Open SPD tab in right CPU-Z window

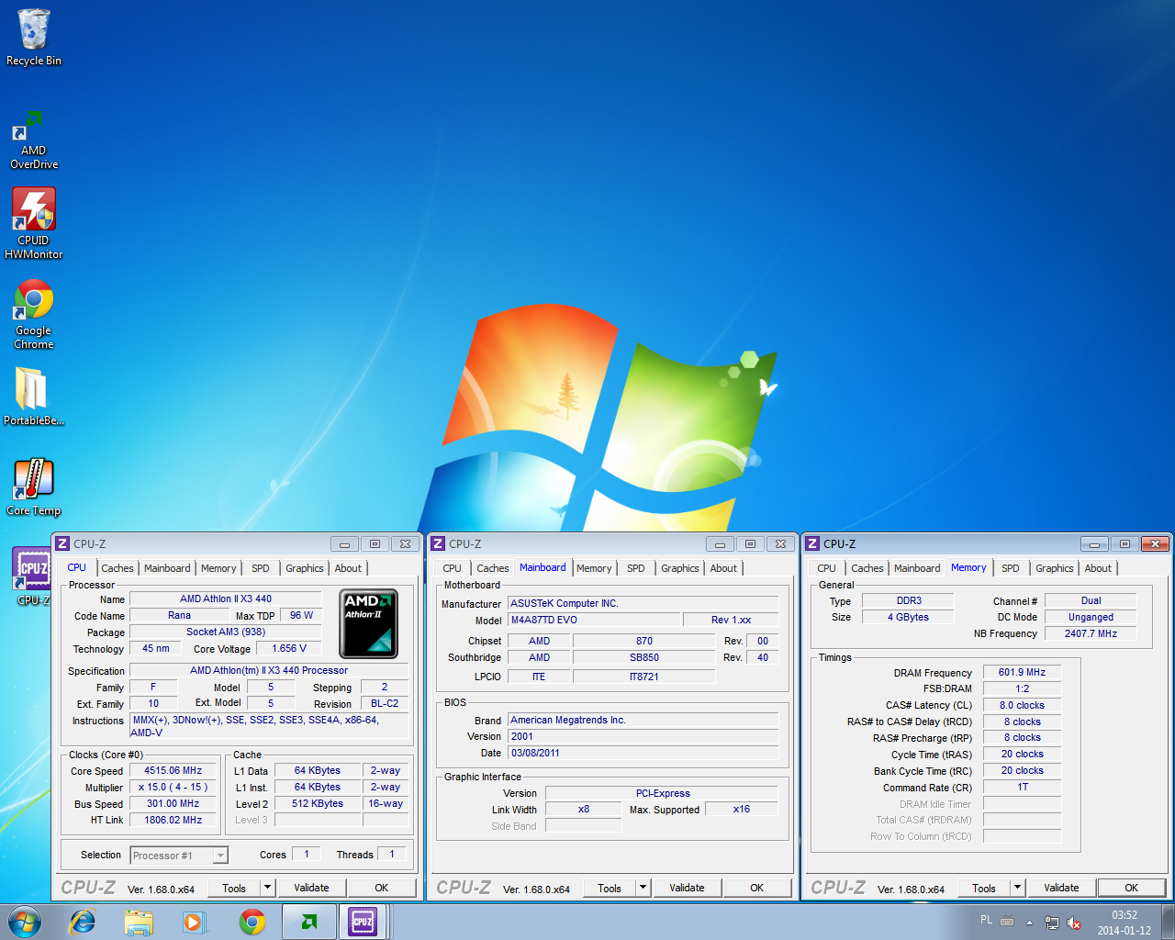coord(1011,568)
